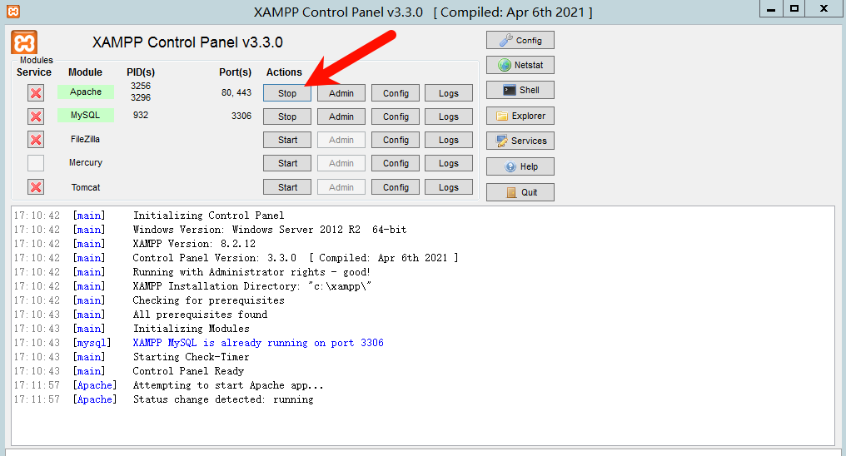
Task: Click the XAMPP Installation Directory log line
Action: click(252, 286)
